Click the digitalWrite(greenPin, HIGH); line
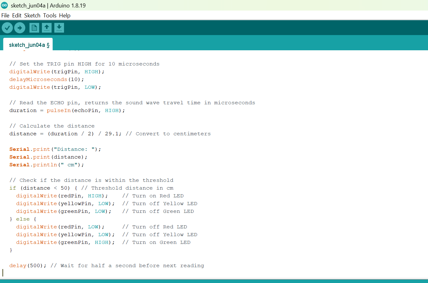 pyautogui.click(x=66, y=242)
